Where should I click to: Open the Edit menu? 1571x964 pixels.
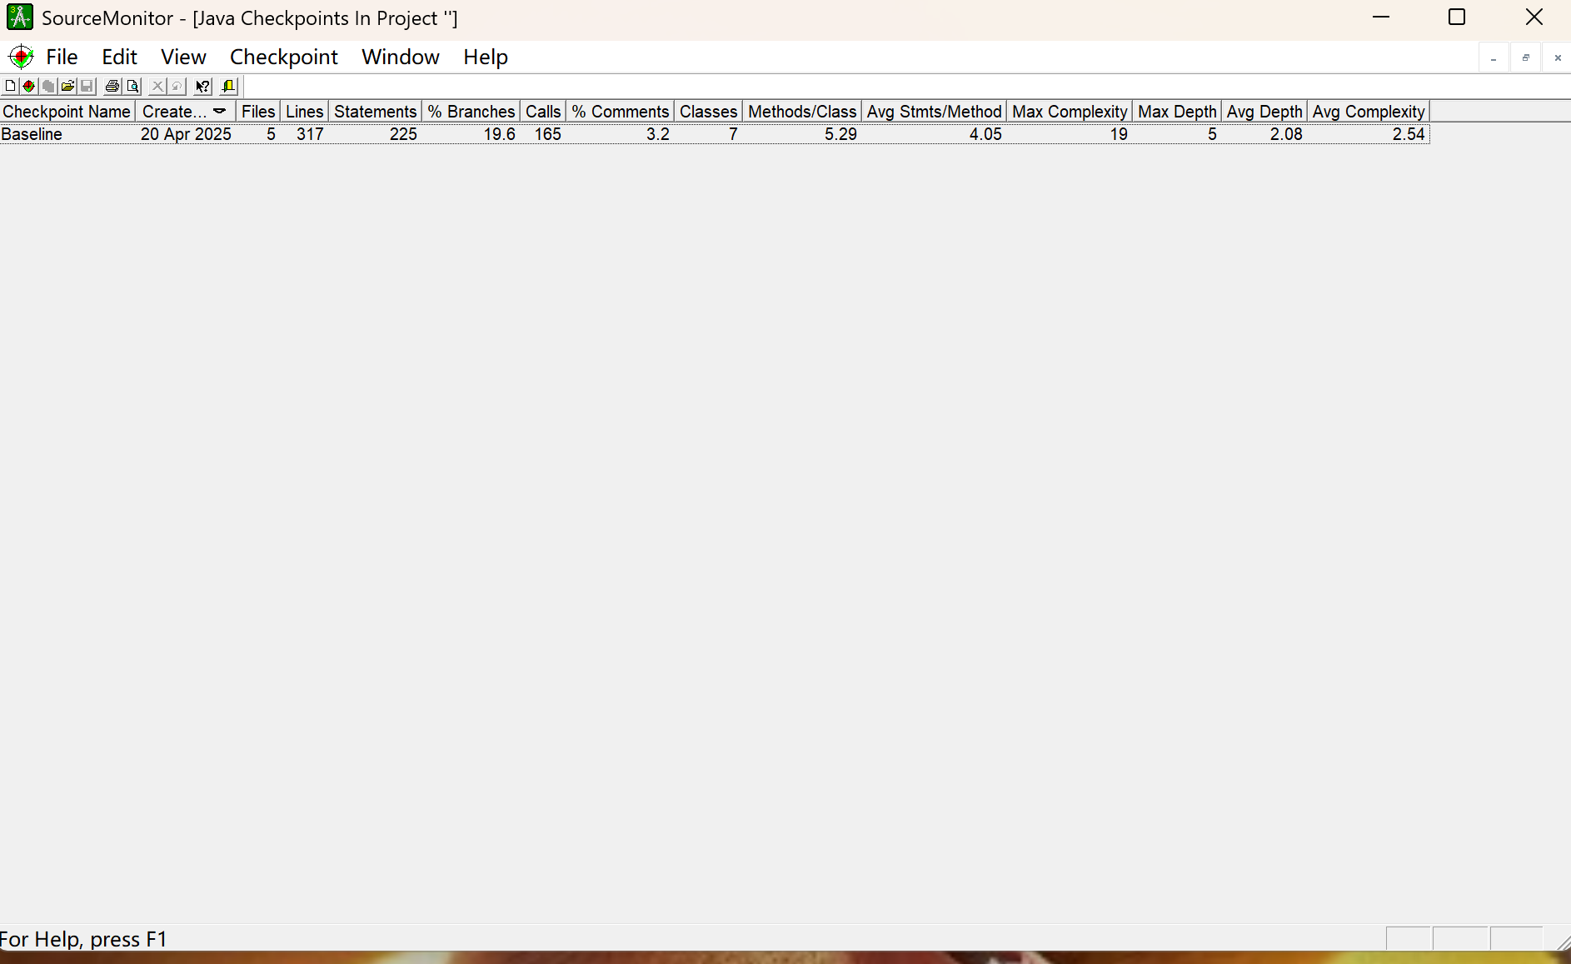tap(119, 57)
